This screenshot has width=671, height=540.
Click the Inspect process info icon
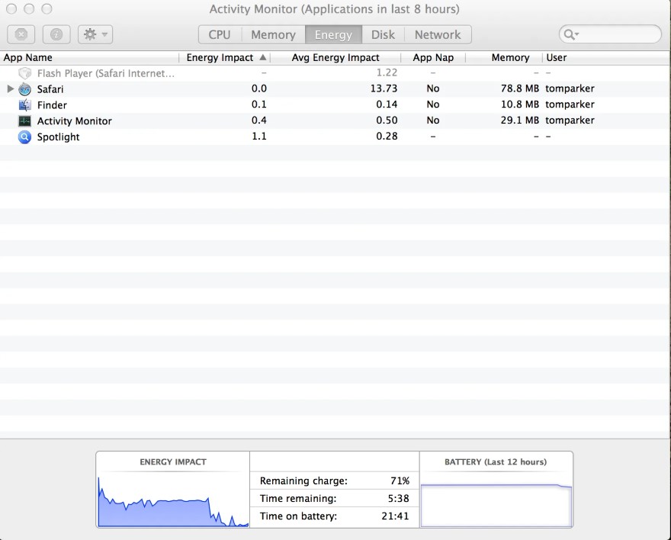56,34
